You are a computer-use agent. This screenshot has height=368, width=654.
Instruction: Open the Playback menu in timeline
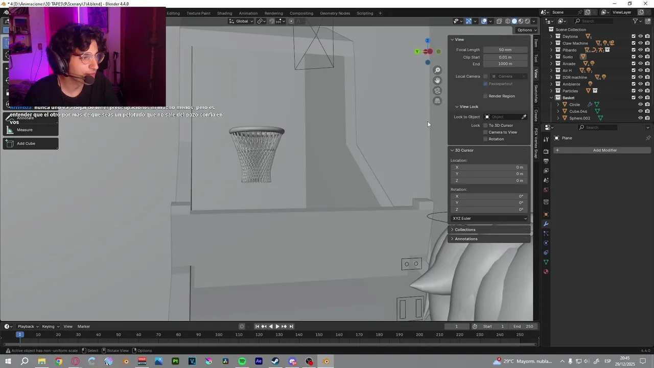(28, 327)
